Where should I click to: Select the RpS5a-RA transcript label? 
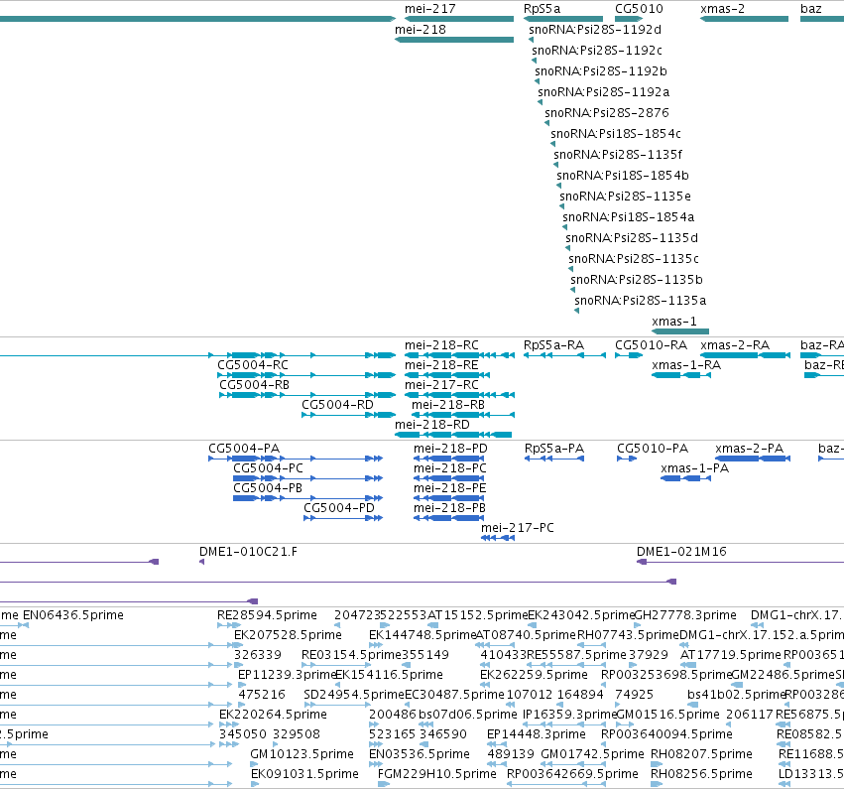pyautogui.click(x=553, y=345)
